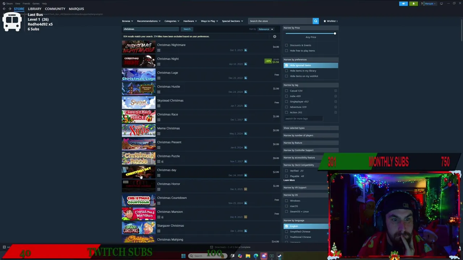463x260 pixels.
Task: Open the Recommendations dropdown menu
Action: (x=149, y=21)
